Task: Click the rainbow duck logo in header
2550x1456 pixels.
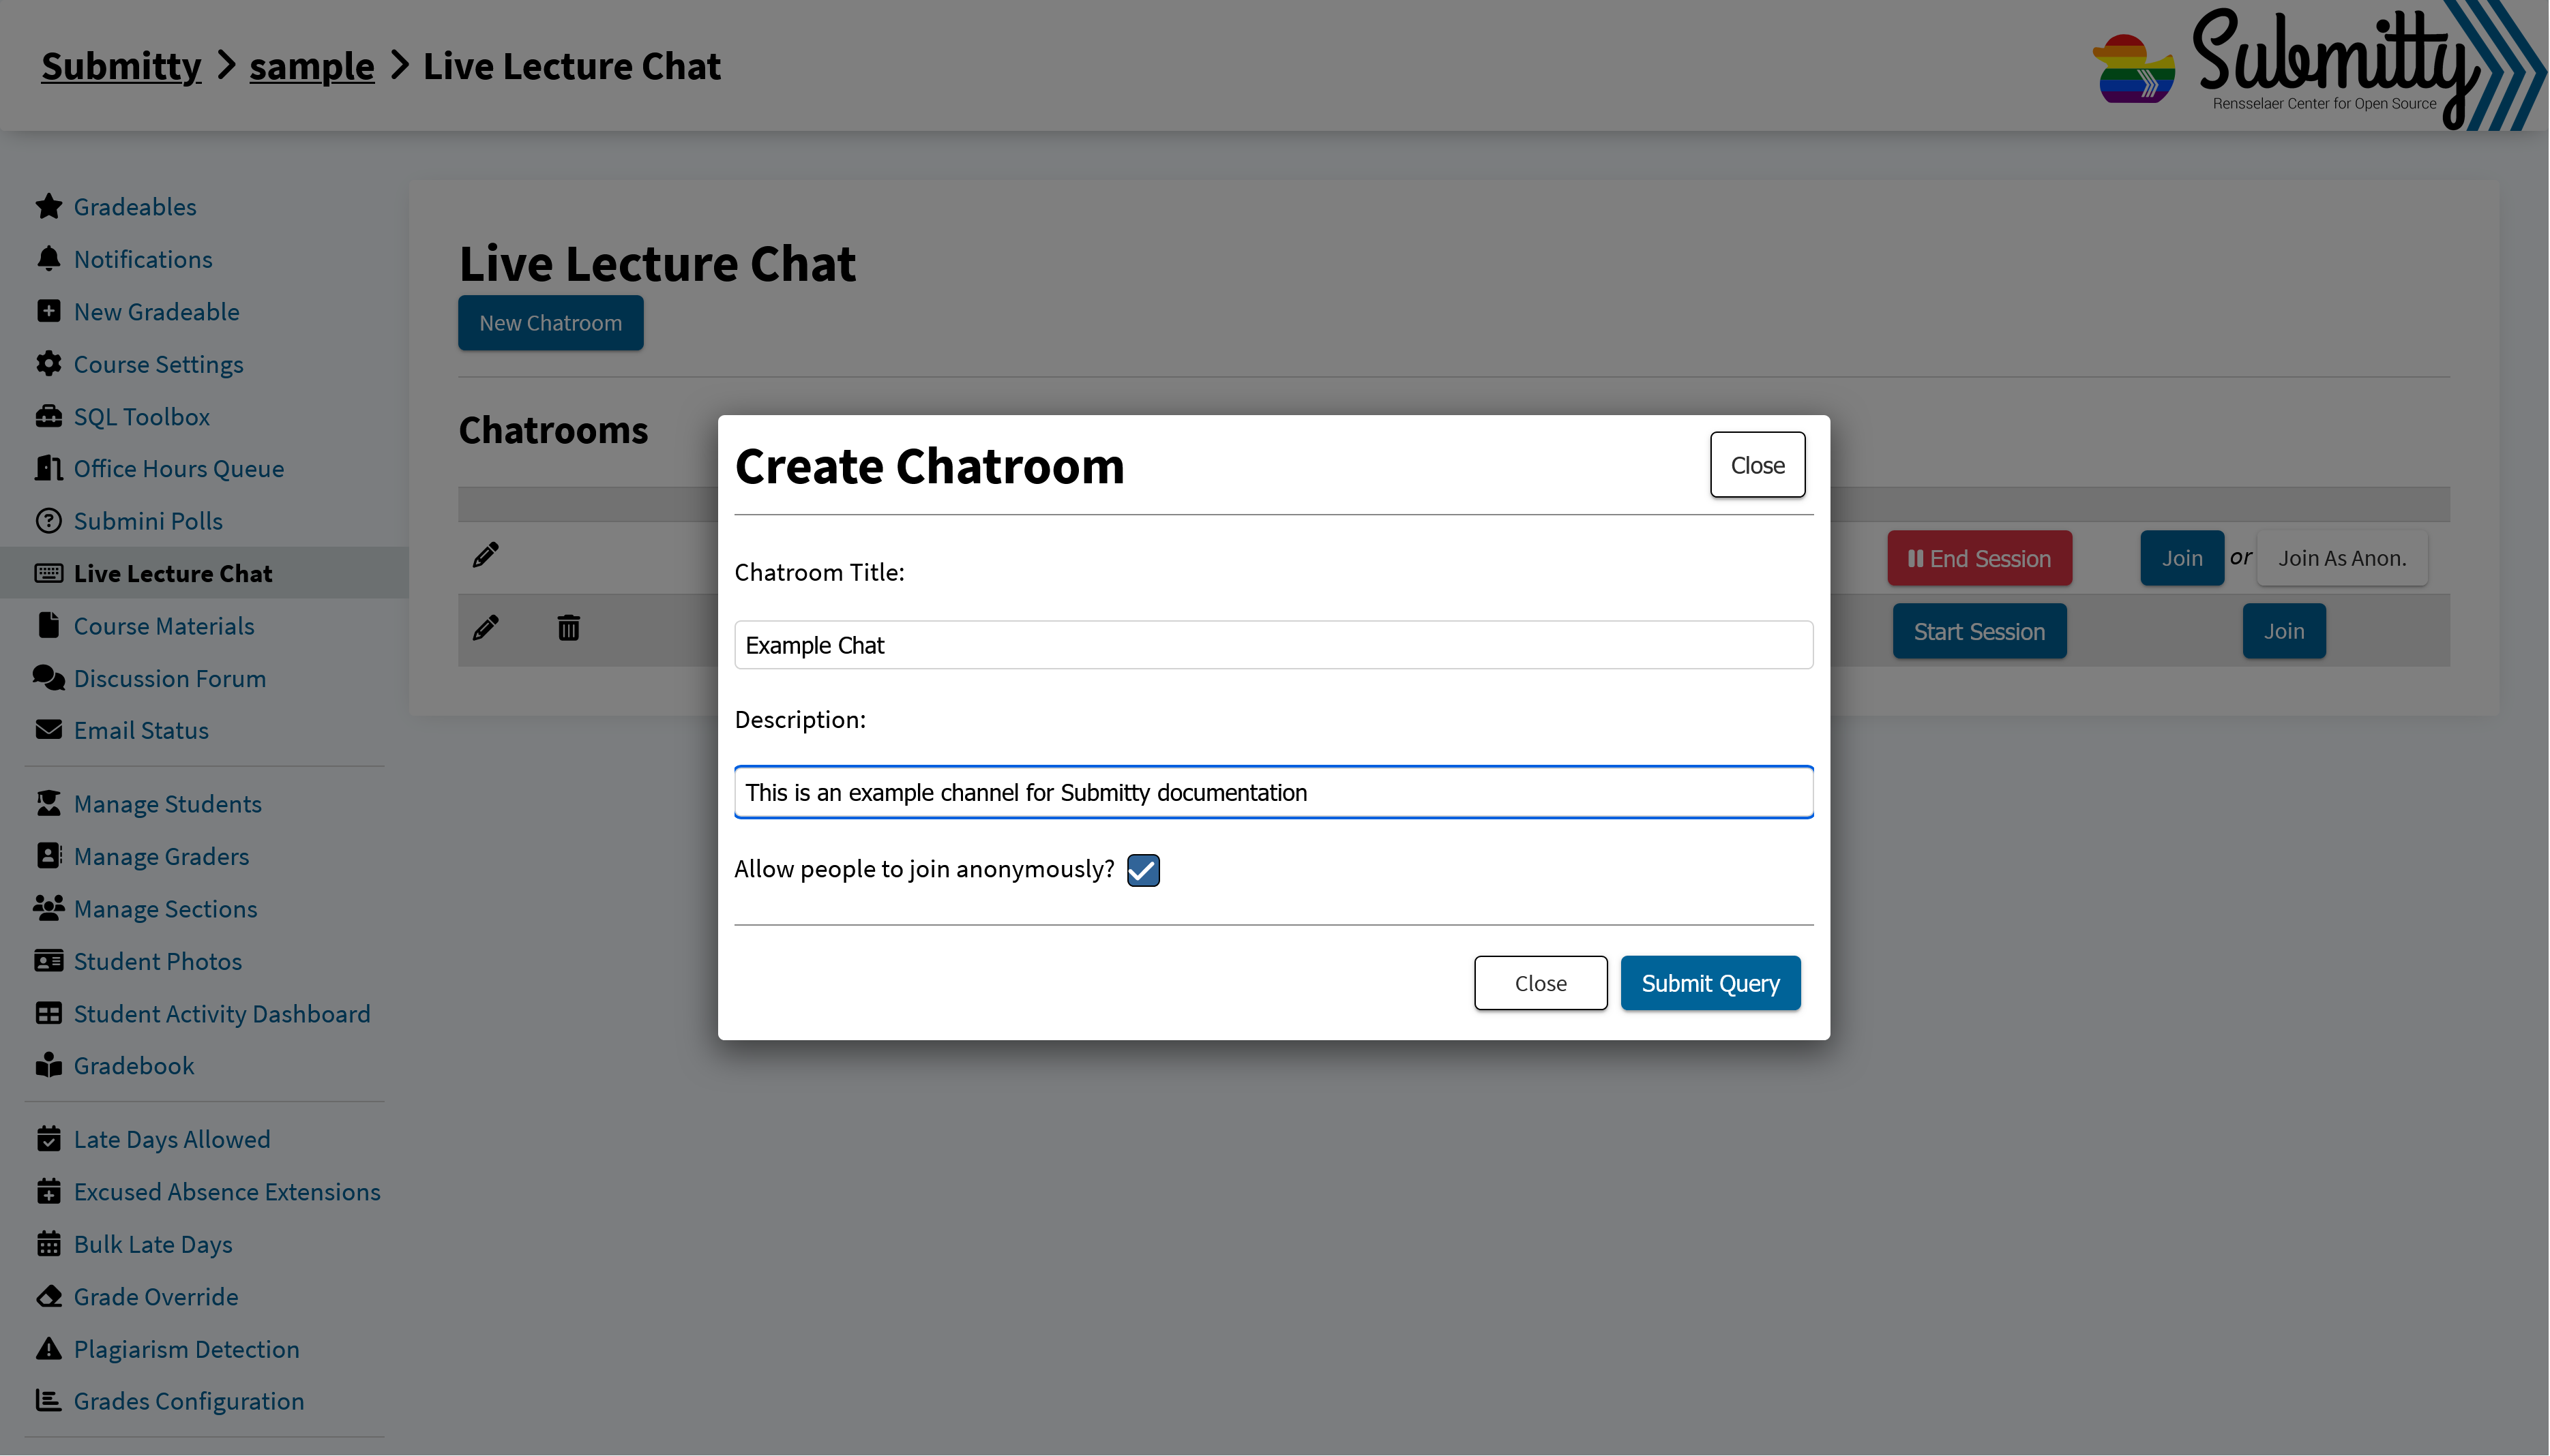Action: [x=2134, y=68]
